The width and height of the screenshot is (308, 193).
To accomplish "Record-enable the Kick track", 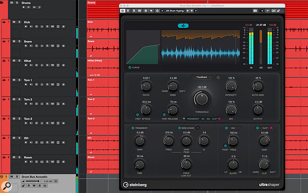I will (x=26, y=26).
